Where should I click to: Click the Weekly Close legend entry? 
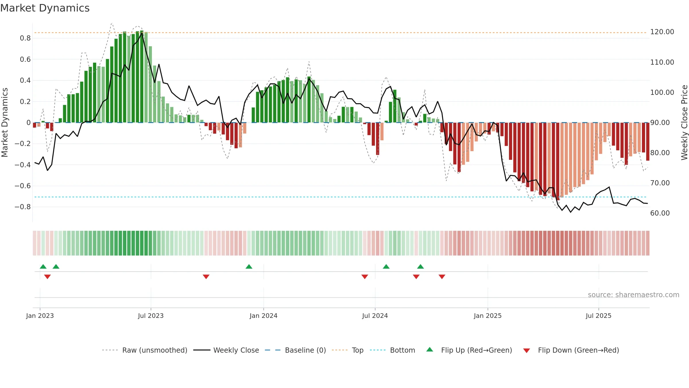pyautogui.click(x=226, y=350)
